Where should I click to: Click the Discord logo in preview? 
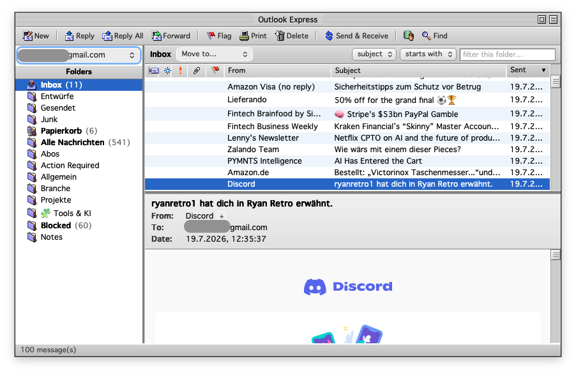click(348, 287)
